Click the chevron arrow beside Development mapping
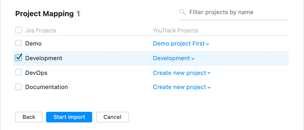Image resolution: width=304 pixels, height=130 pixels. click(193, 59)
